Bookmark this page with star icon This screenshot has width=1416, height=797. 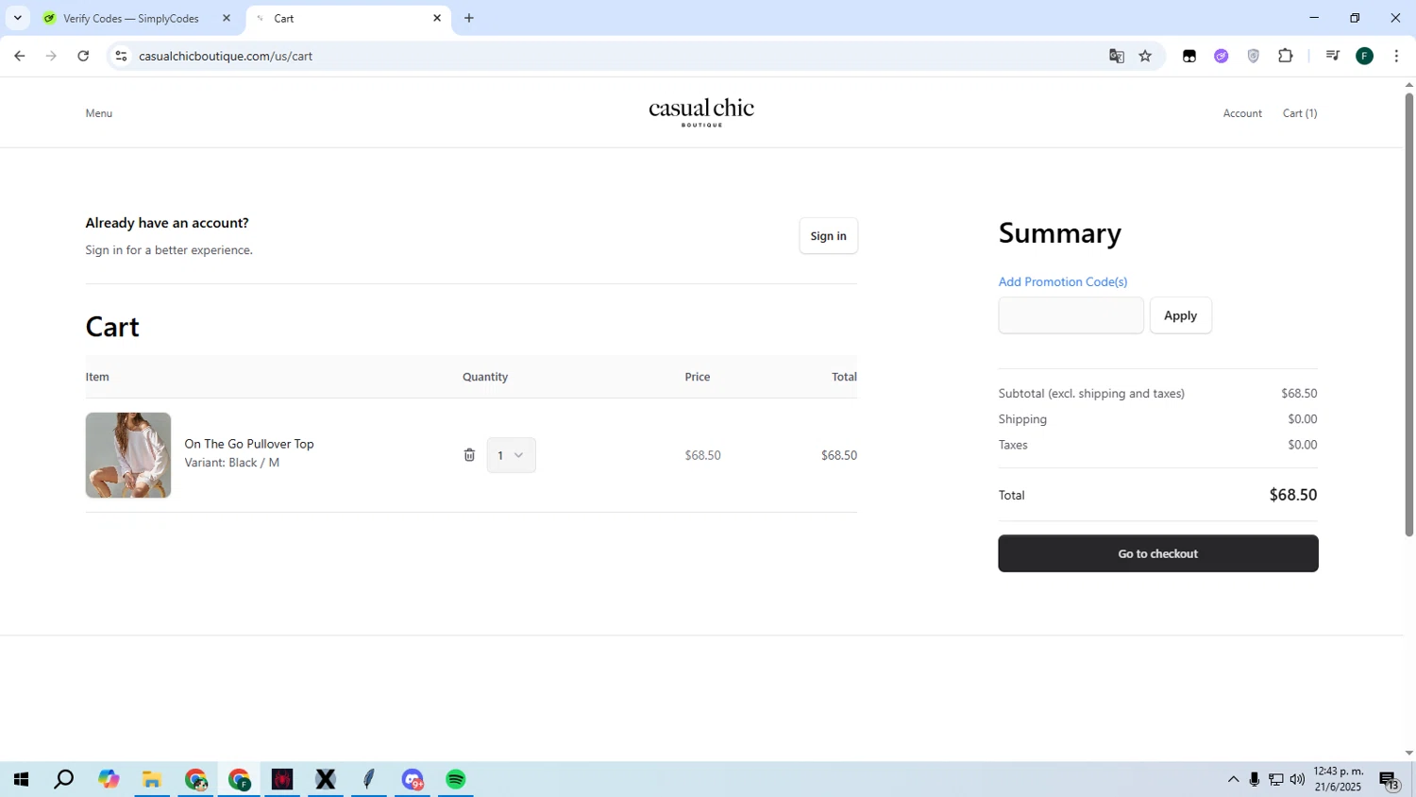(x=1145, y=56)
